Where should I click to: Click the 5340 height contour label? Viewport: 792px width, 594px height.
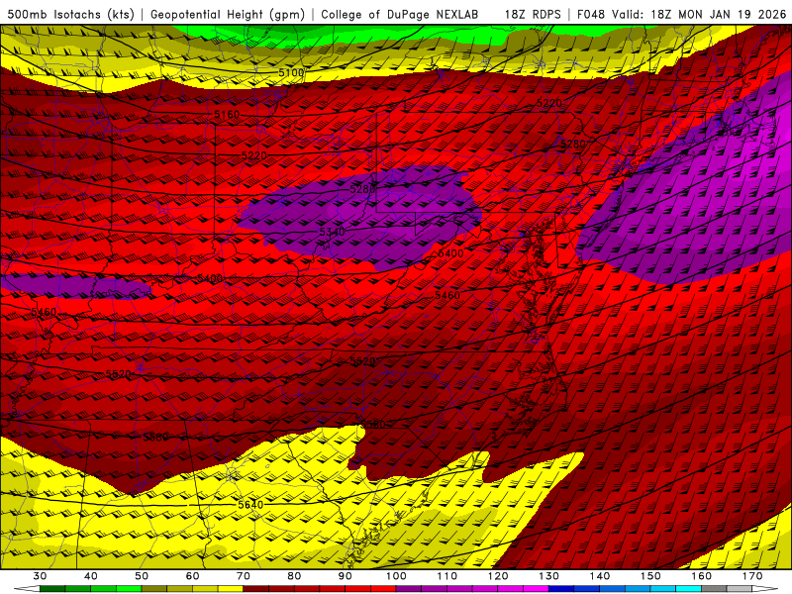tap(332, 232)
